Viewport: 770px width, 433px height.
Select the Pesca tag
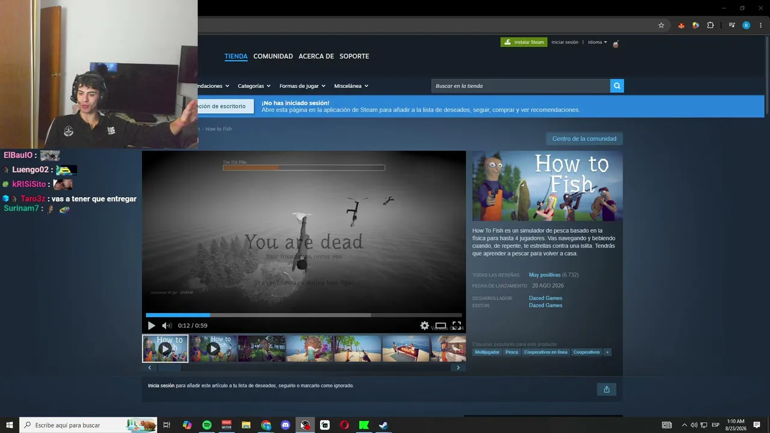[512, 352]
